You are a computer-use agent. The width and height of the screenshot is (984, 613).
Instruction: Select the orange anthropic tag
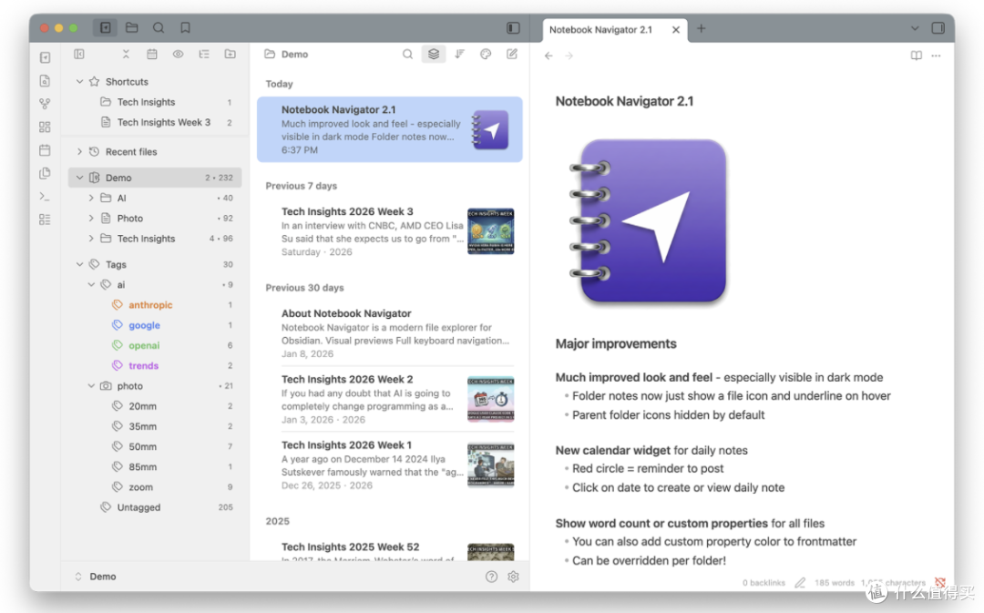click(150, 305)
